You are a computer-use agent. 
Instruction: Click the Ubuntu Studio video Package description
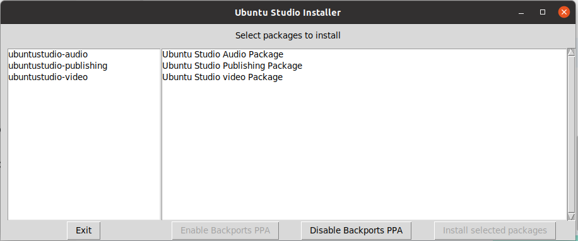click(x=222, y=78)
